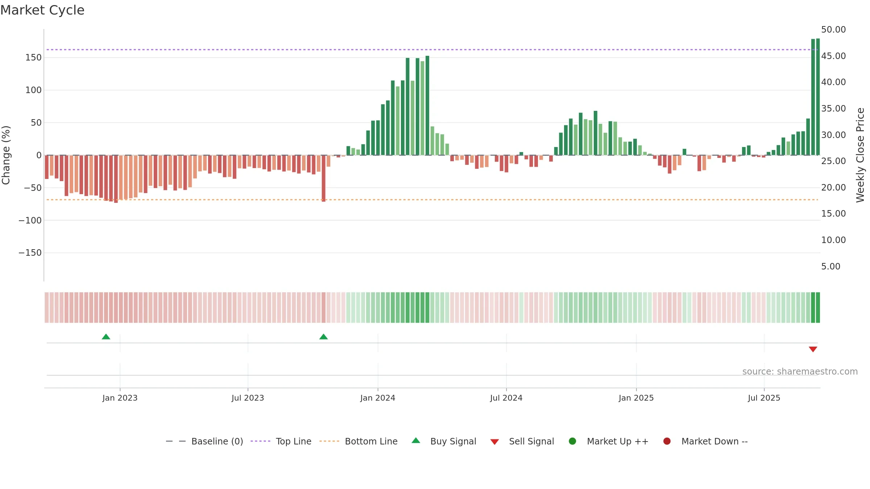
Task: Click the purple dotted top line on chart
Action: [432, 50]
